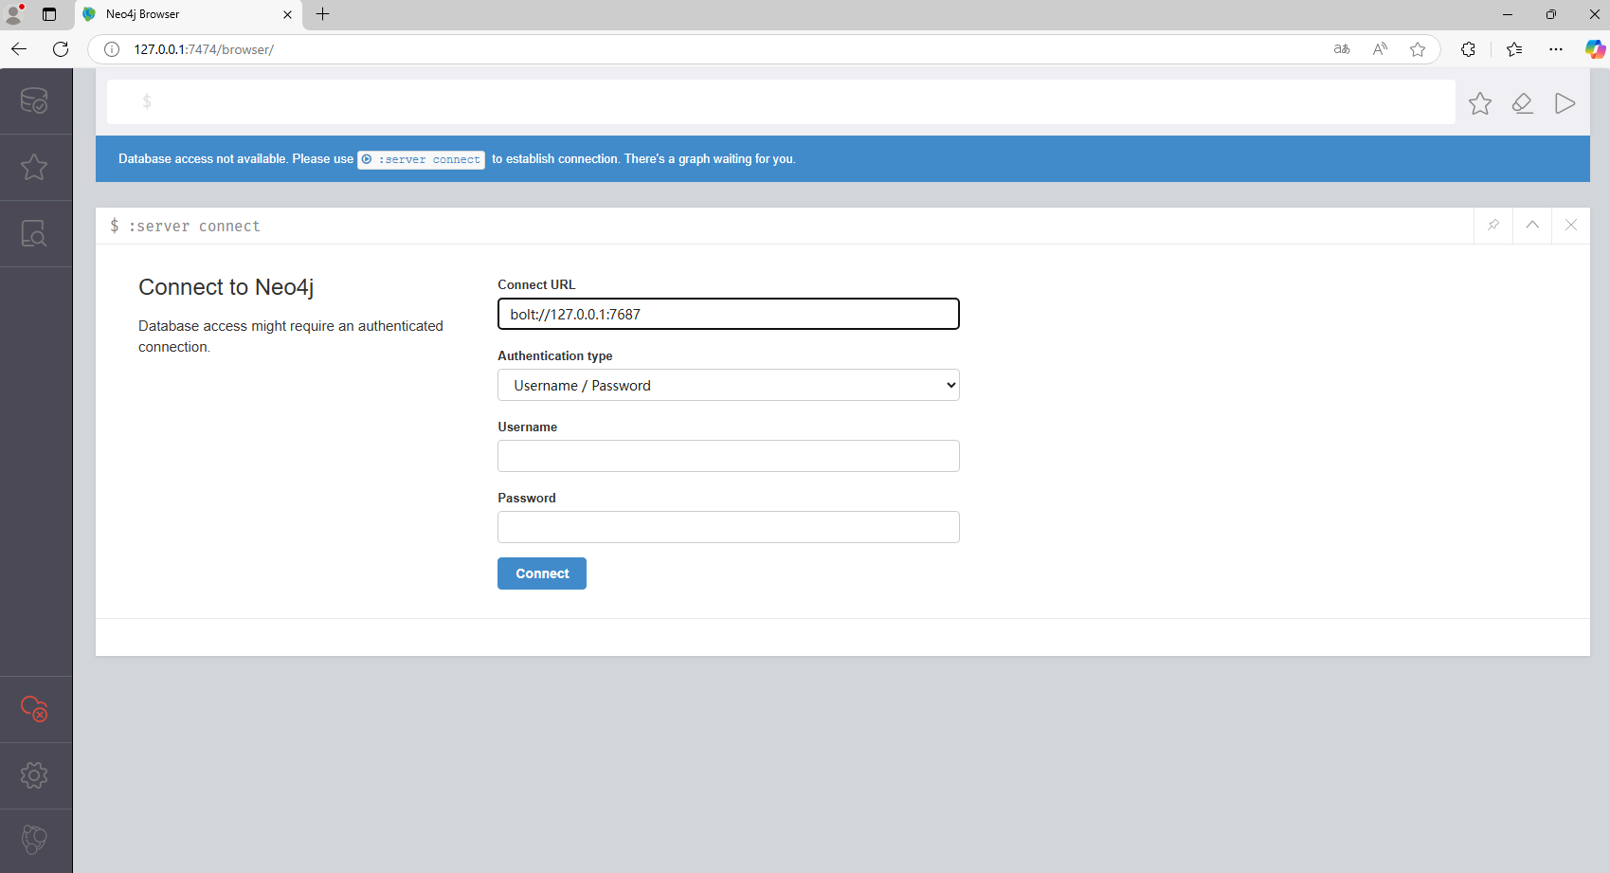Open the Authentication type dropdown
Image resolution: width=1610 pixels, height=873 pixels.
click(729, 385)
